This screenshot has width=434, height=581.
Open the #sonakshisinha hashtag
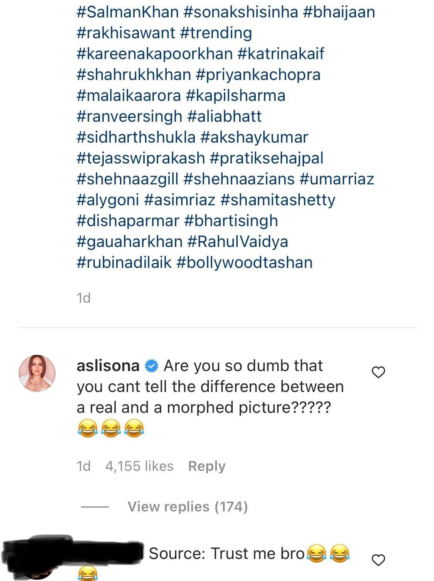(x=241, y=12)
